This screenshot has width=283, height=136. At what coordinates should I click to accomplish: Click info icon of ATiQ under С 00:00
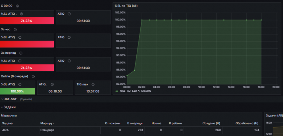[x=69, y=14]
